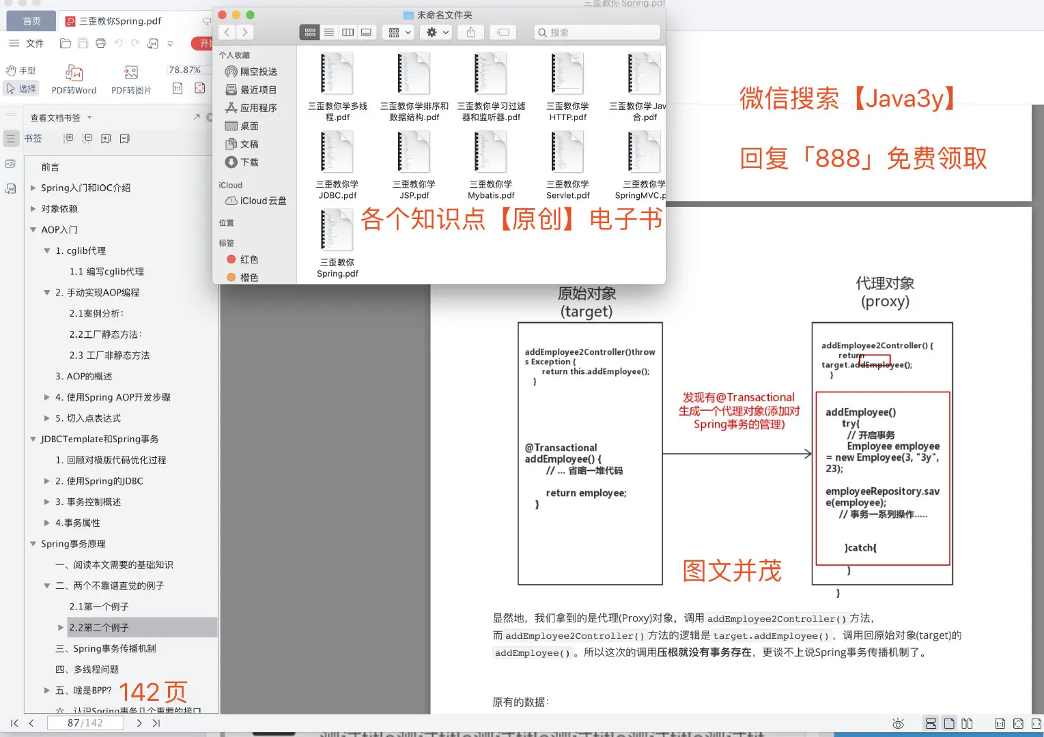Viewport: 1044px width, 737px height.
Task: Open Finder action gear dropdown
Action: [436, 32]
